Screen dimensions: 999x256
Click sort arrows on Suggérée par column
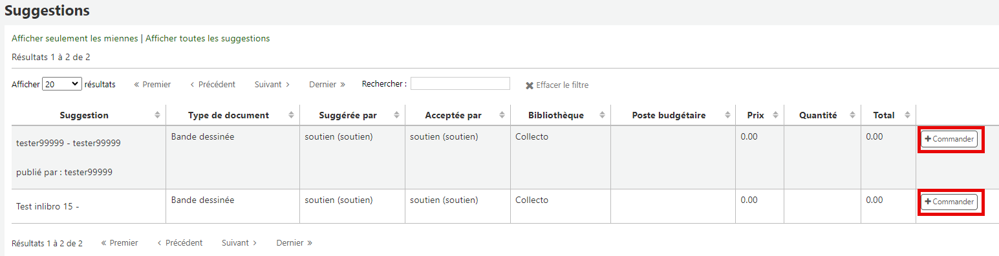point(397,115)
